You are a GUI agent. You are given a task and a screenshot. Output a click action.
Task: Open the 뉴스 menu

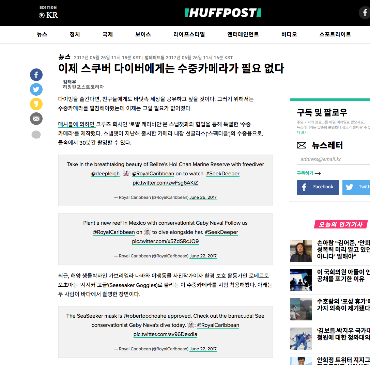[x=42, y=34]
